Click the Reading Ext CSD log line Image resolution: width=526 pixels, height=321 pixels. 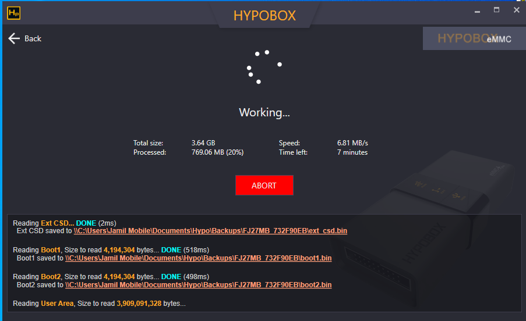pyautogui.click(x=65, y=223)
